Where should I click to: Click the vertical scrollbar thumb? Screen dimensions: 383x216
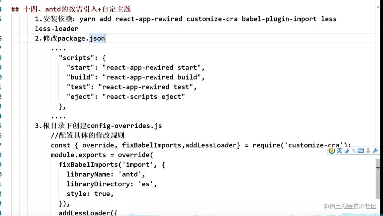point(378,178)
